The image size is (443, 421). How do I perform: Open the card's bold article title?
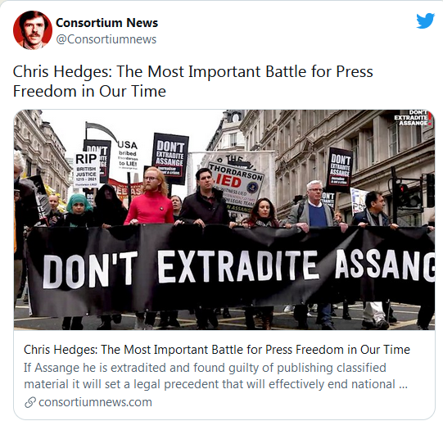tap(217, 350)
